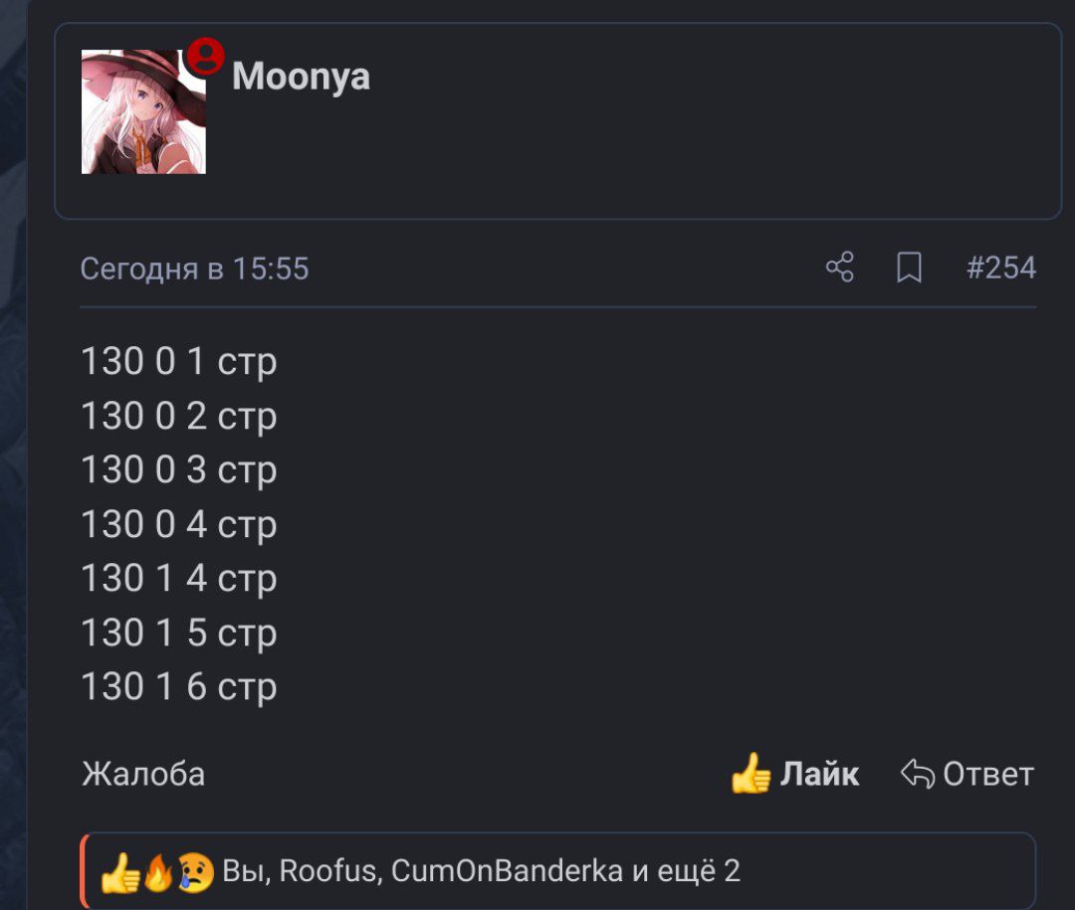Click the fire reaction emoji

(x=158, y=872)
